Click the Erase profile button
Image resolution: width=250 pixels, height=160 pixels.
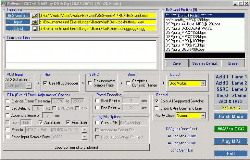233,63
